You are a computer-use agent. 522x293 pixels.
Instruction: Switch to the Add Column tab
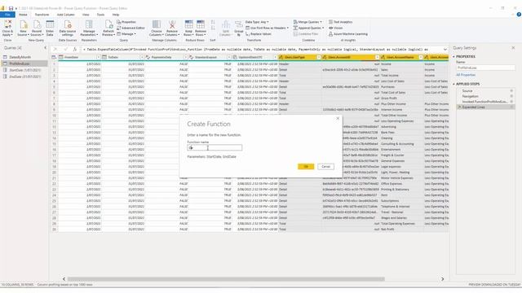tap(65, 15)
